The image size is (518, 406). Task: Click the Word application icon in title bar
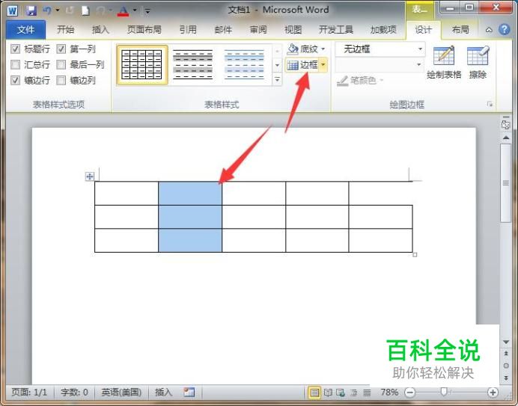tap(12, 10)
